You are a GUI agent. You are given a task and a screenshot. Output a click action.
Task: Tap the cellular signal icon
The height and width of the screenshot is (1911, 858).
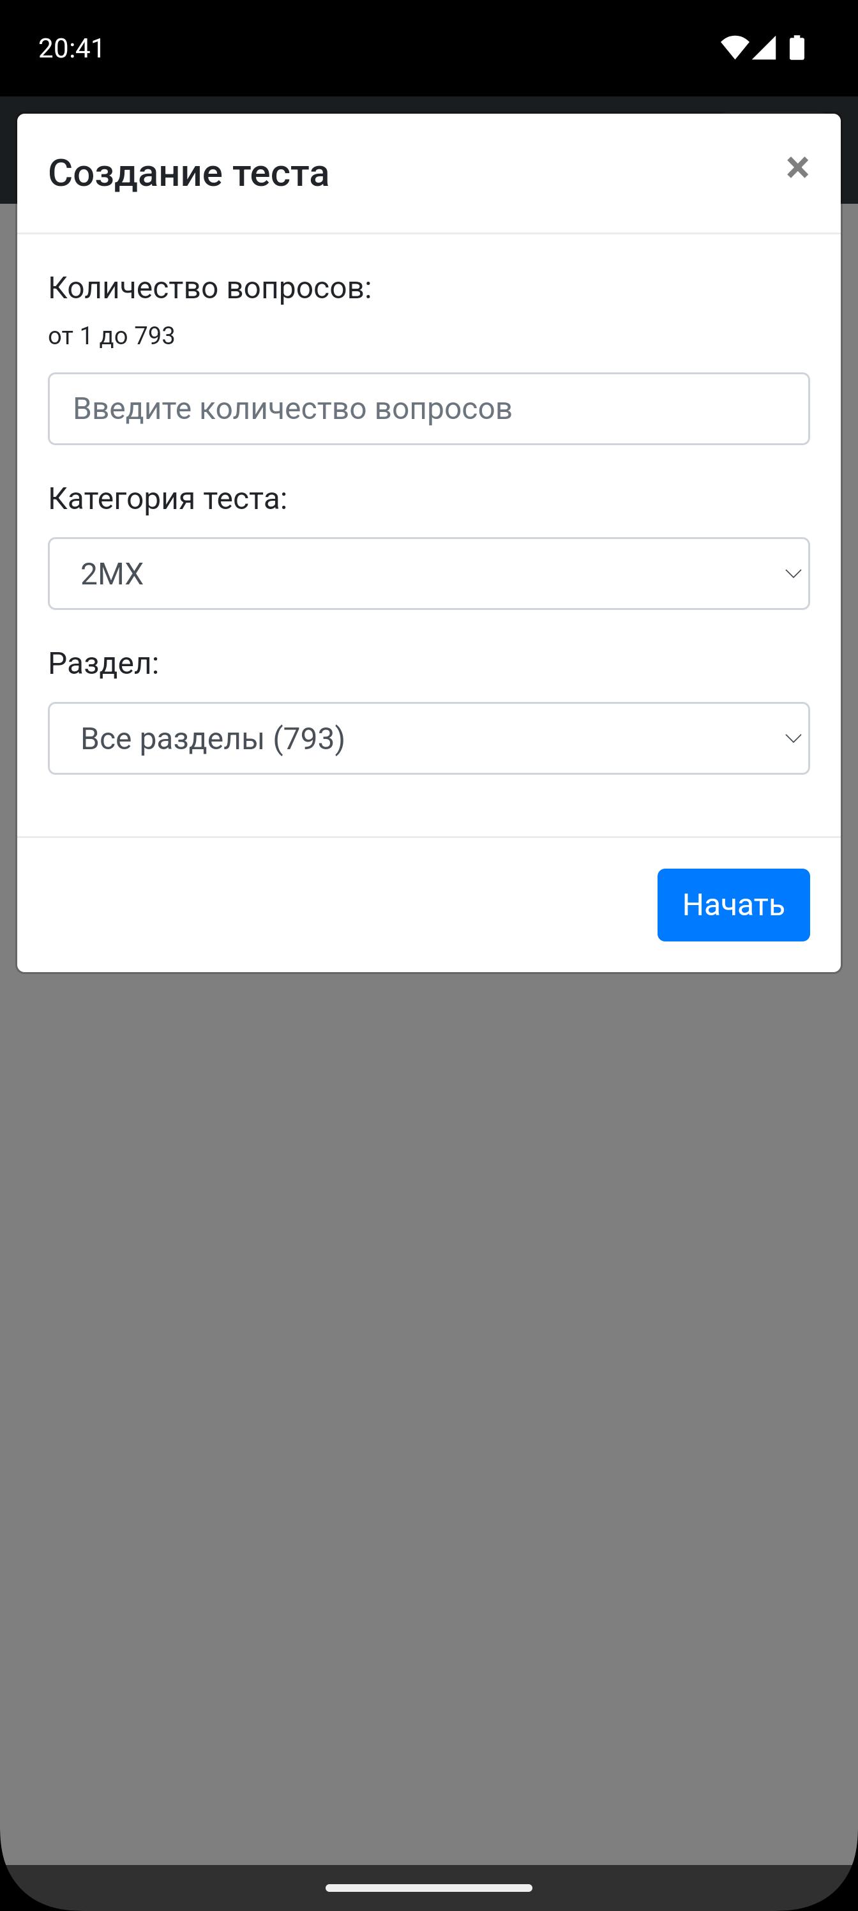764,47
